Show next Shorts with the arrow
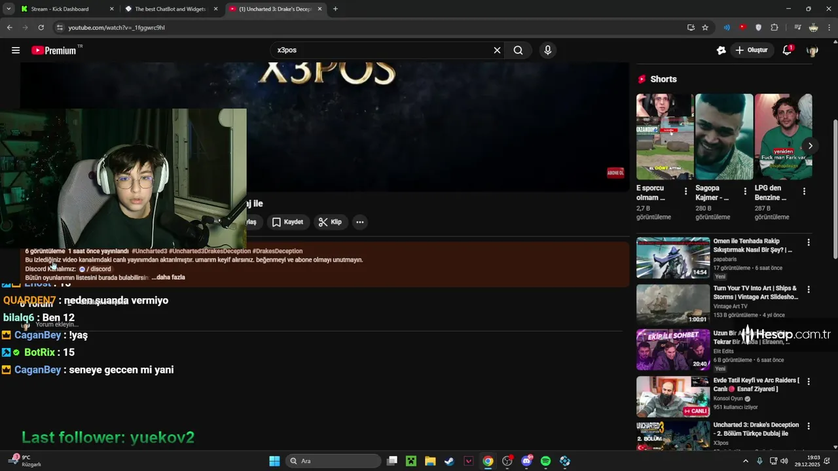This screenshot has width=838, height=471. 810,146
